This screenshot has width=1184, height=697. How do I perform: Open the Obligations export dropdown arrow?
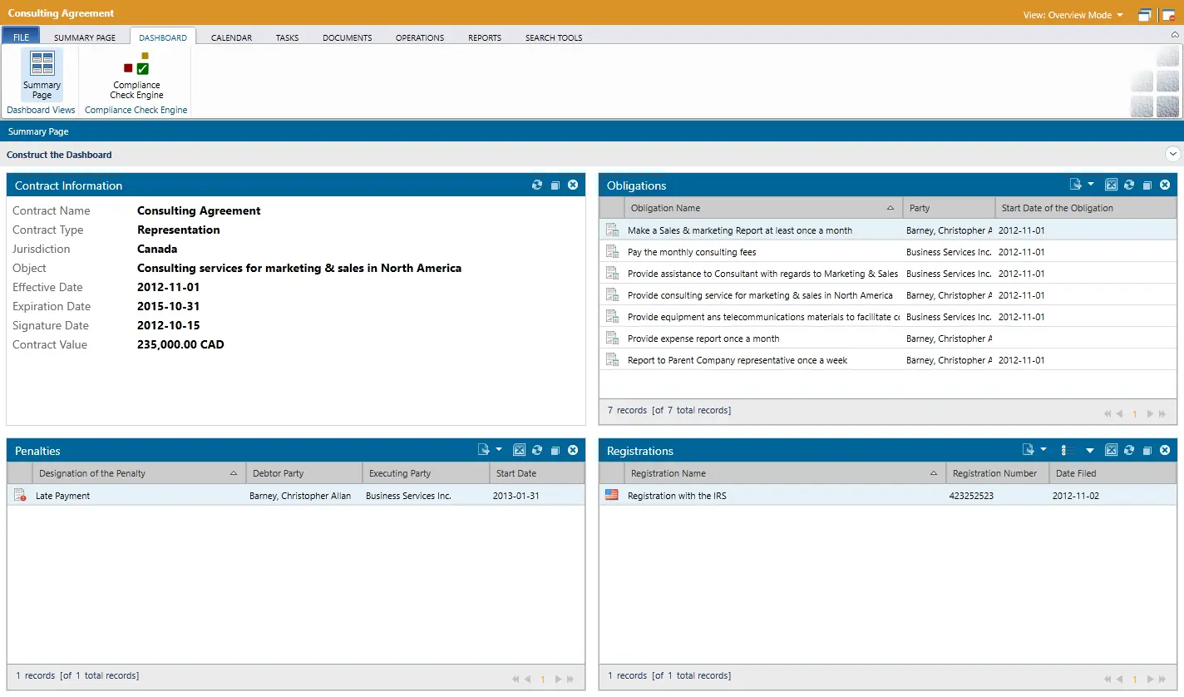point(1091,185)
